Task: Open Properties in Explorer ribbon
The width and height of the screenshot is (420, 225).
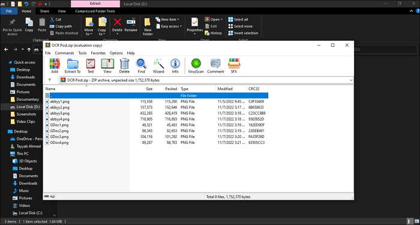Action: coord(195,25)
